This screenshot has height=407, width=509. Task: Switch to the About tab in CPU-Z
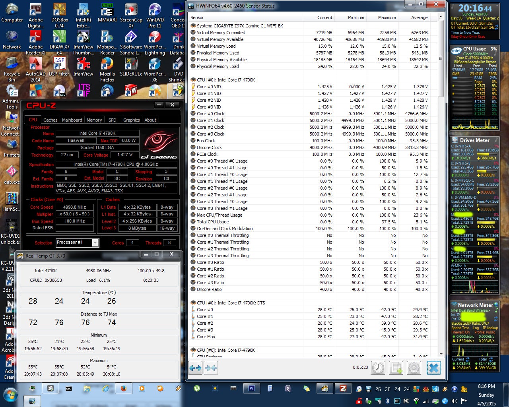(150, 120)
